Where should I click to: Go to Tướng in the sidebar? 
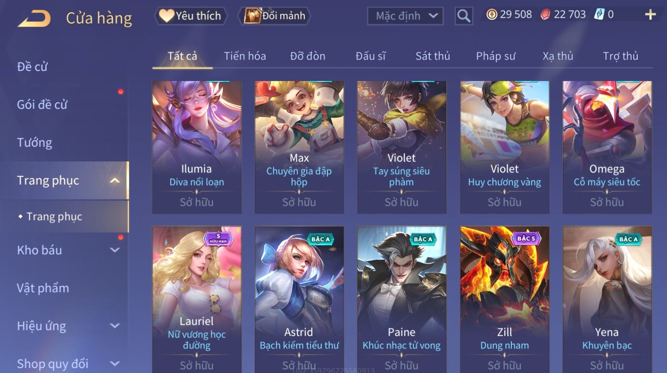[x=35, y=142]
